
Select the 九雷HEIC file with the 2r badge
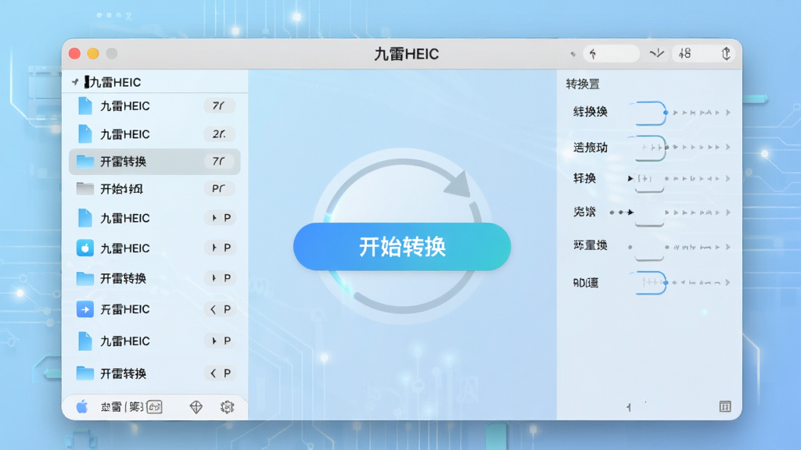pyautogui.click(x=155, y=134)
